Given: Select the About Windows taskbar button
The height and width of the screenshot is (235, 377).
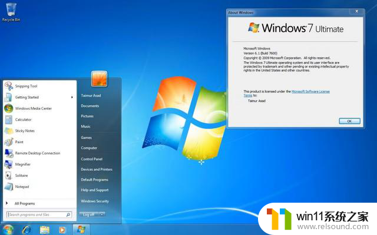Looking at the screenshot, I should click(81, 230).
